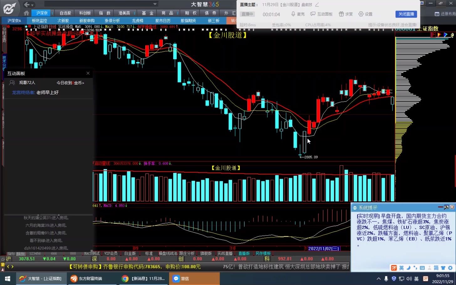This screenshot has height=285, width=456.
Task: Open 今日收到金币 details link
Action: [x=70, y=83]
